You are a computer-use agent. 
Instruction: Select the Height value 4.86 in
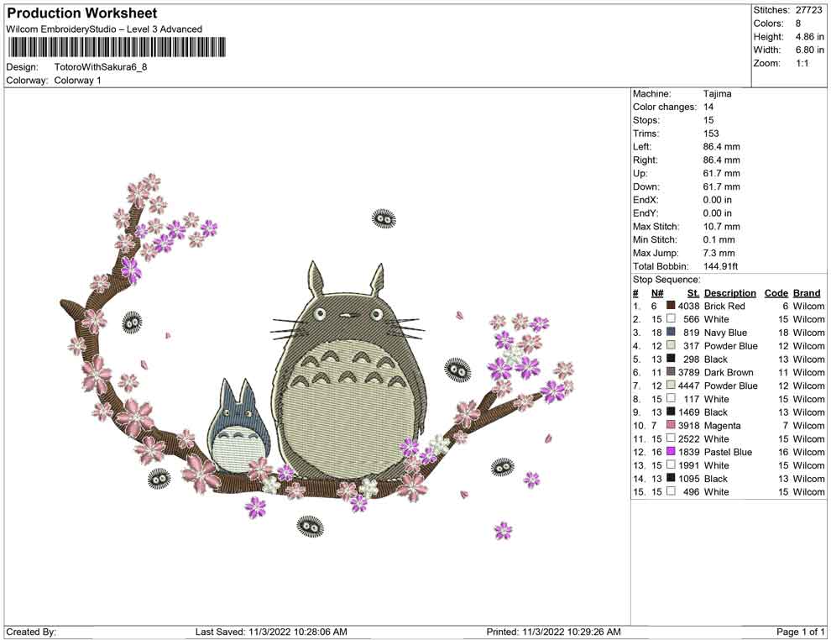pos(809,37)
